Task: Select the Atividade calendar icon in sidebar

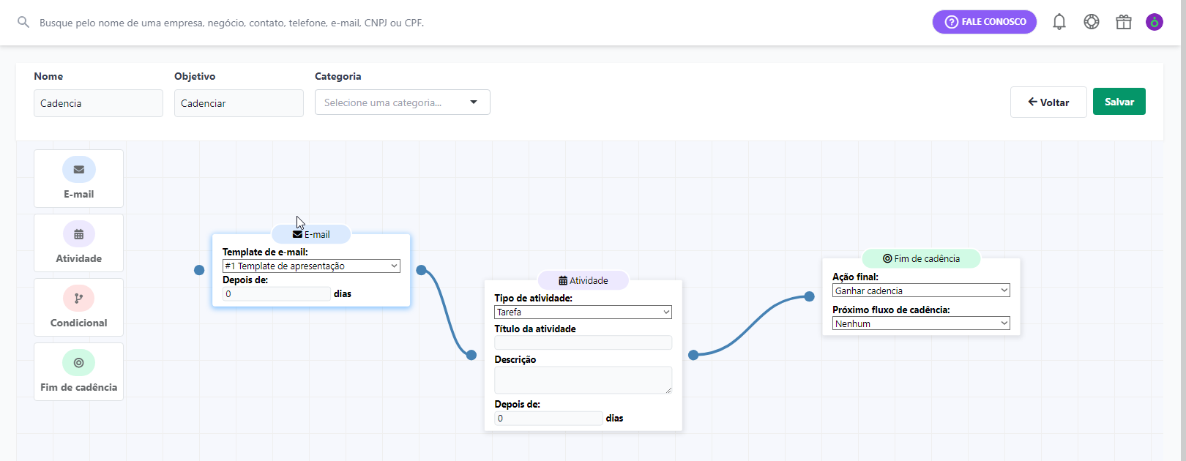Action: [x=79, y=234]
